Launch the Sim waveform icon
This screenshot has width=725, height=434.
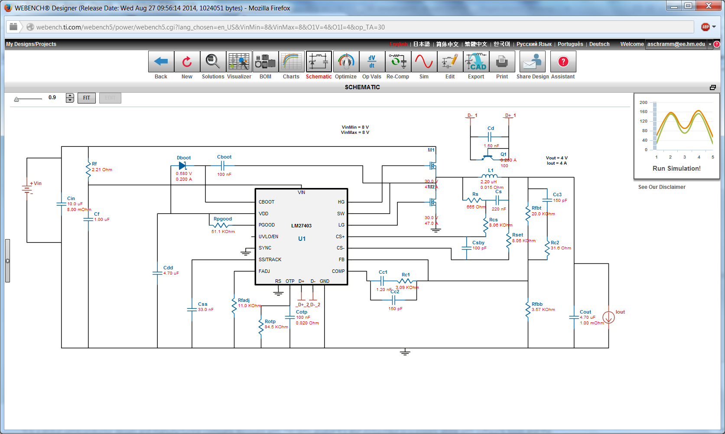click(424, 62)
